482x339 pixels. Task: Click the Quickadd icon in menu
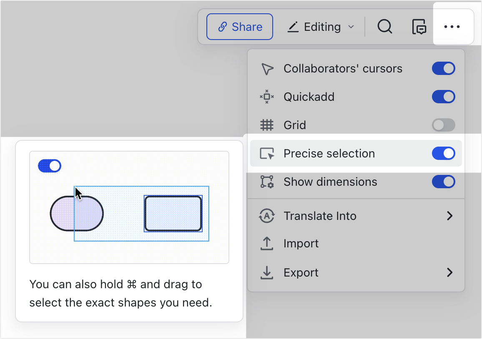point(266,97)
